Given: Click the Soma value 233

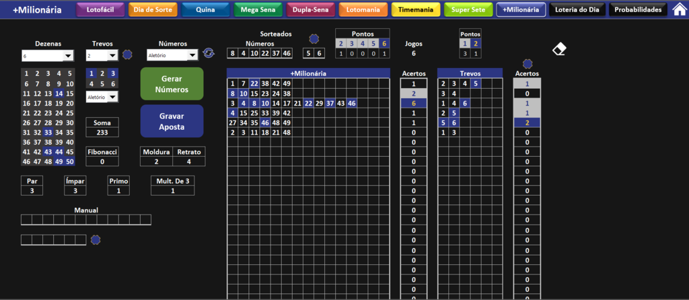Looking at the screenshot, I should click(x=102, y=133).
